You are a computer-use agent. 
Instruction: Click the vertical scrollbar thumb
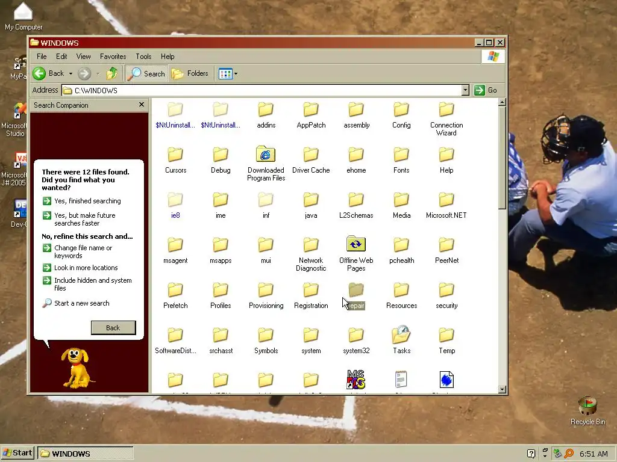(502, 158)
